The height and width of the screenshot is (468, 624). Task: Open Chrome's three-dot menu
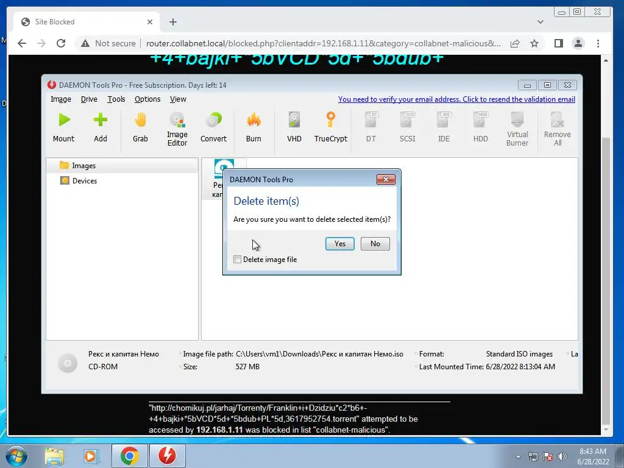598,43
